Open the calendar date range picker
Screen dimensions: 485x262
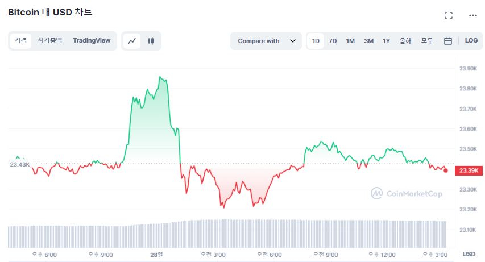pos(447,41)
